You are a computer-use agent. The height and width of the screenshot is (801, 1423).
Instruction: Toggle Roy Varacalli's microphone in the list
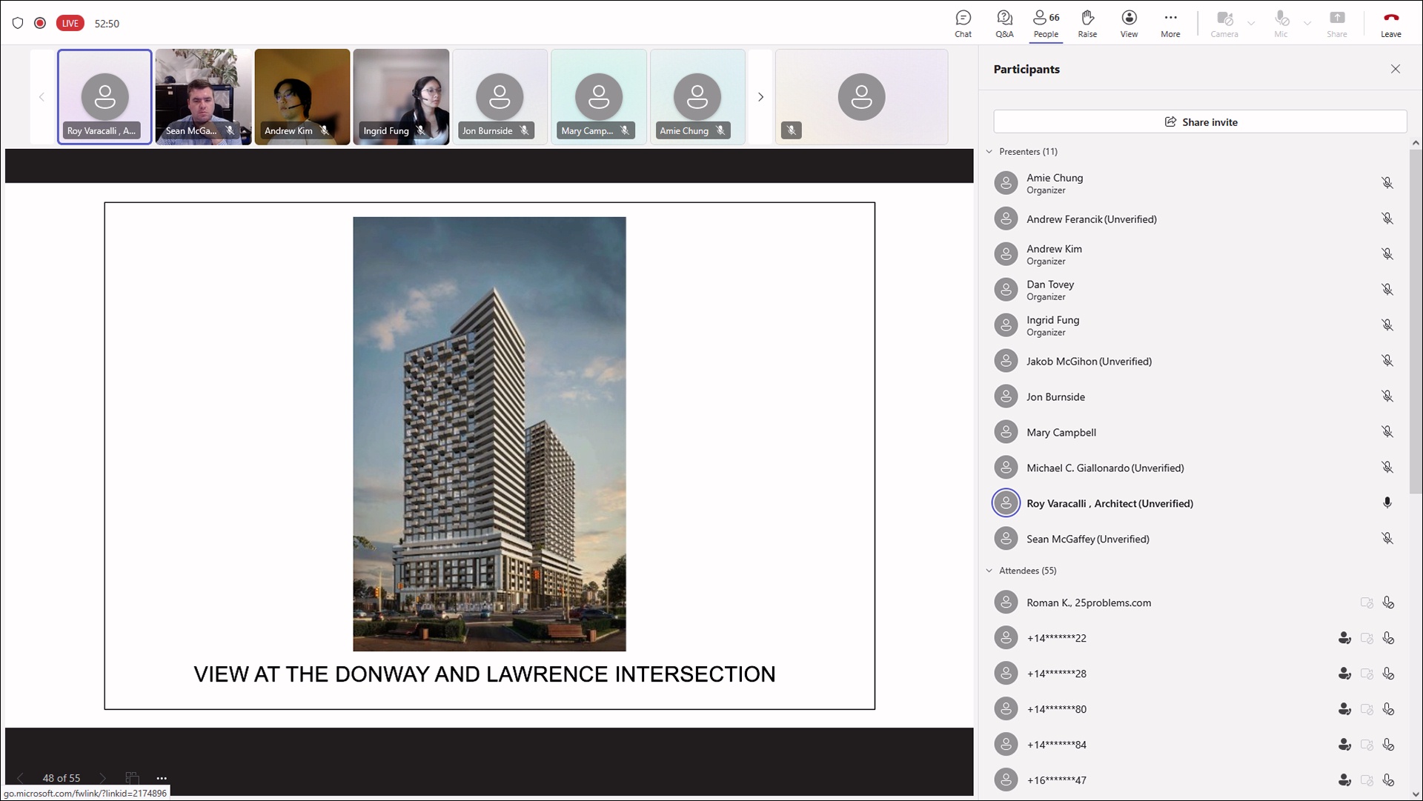coord(1387,503)
